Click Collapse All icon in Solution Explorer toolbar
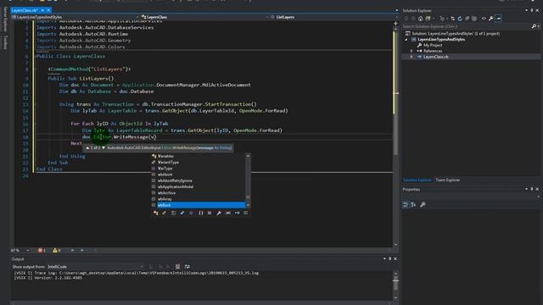This screenshot has height=305, width=543. pyautogui.click(x=467, y=19)
